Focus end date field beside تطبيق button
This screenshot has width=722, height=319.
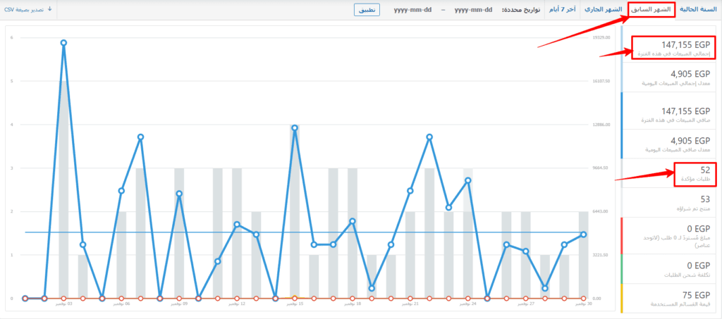pos(412,10)
